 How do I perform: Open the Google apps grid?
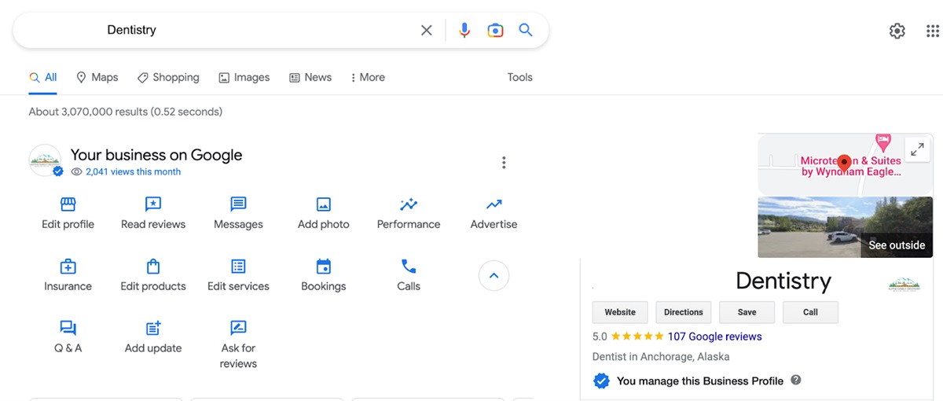(x=933, y=31)
